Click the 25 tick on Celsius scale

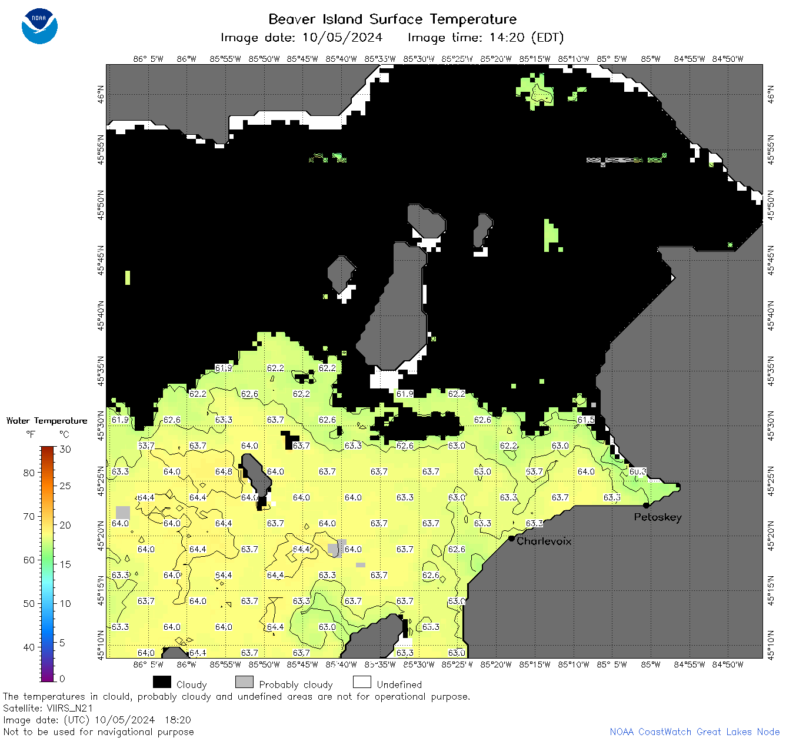coord(65,486)
